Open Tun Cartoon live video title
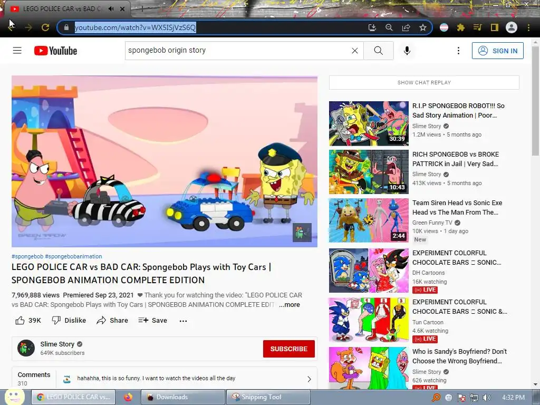 [460, 307]
